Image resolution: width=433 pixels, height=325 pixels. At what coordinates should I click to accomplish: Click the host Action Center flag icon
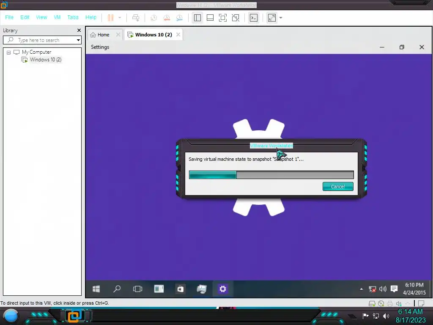[365, 316]
